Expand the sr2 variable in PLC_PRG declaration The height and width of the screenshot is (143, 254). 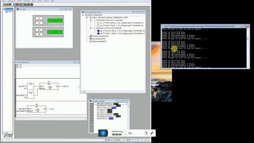17,67
